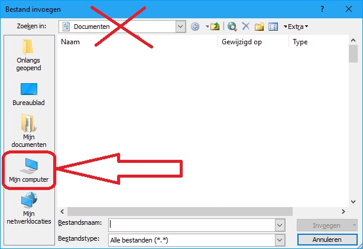Screen dimensions: 363x249
Task: Click the Back navigation arrow icon
Action: [195, 27]
